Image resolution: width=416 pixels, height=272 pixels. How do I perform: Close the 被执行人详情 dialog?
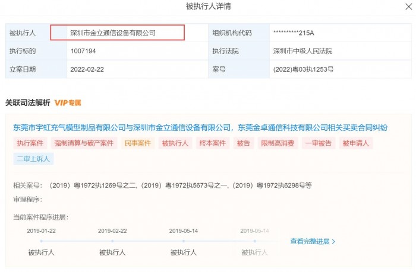pyautogui.click(x=409, y=7)
